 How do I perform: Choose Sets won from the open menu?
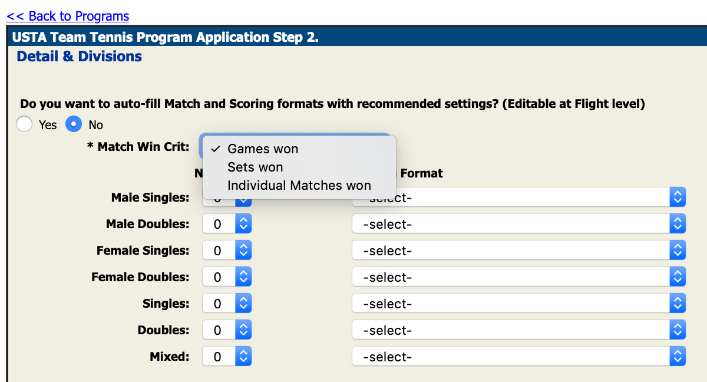pyautogui.click(x=299, y=167)
